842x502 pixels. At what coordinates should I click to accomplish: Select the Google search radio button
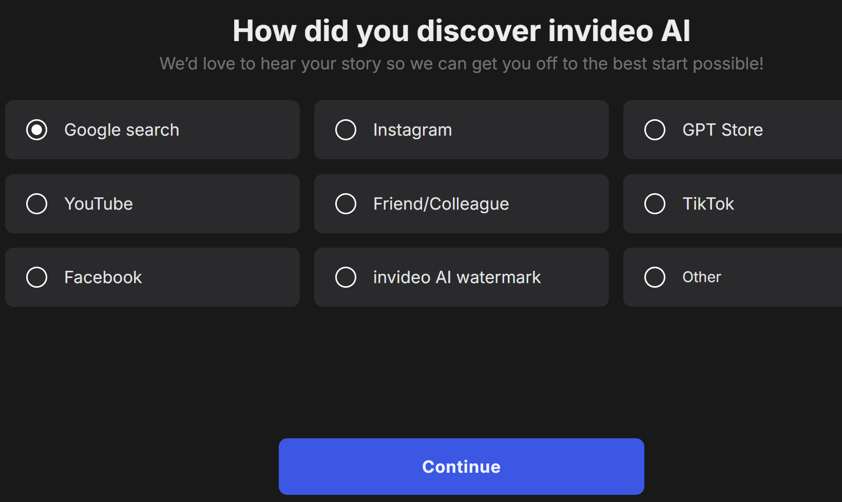coord(37,130)
